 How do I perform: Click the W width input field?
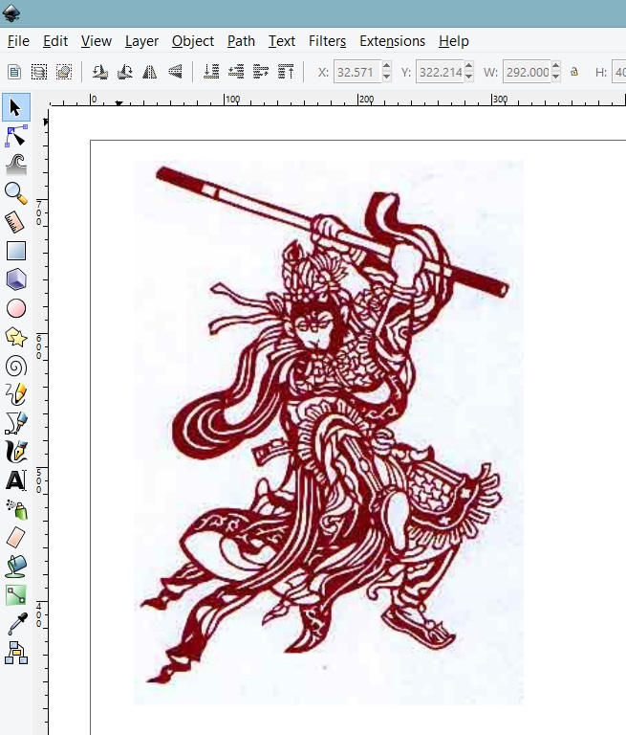[528, 72]
